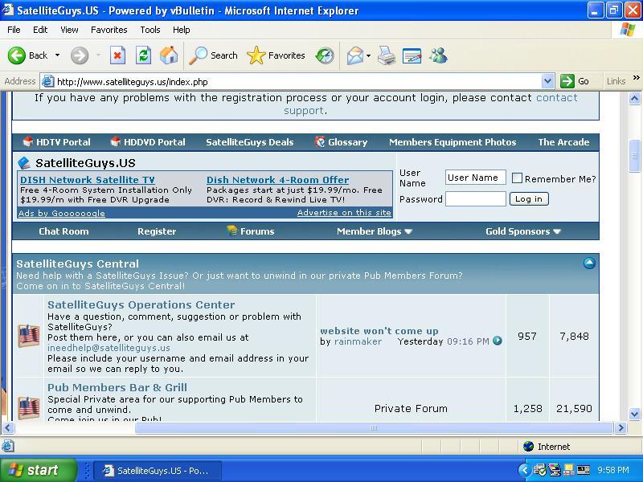This screenshot has width=643, height=482.
Task: Click the Password input field
Action: 476,198
